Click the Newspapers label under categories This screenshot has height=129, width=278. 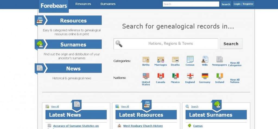click(219, 65)
